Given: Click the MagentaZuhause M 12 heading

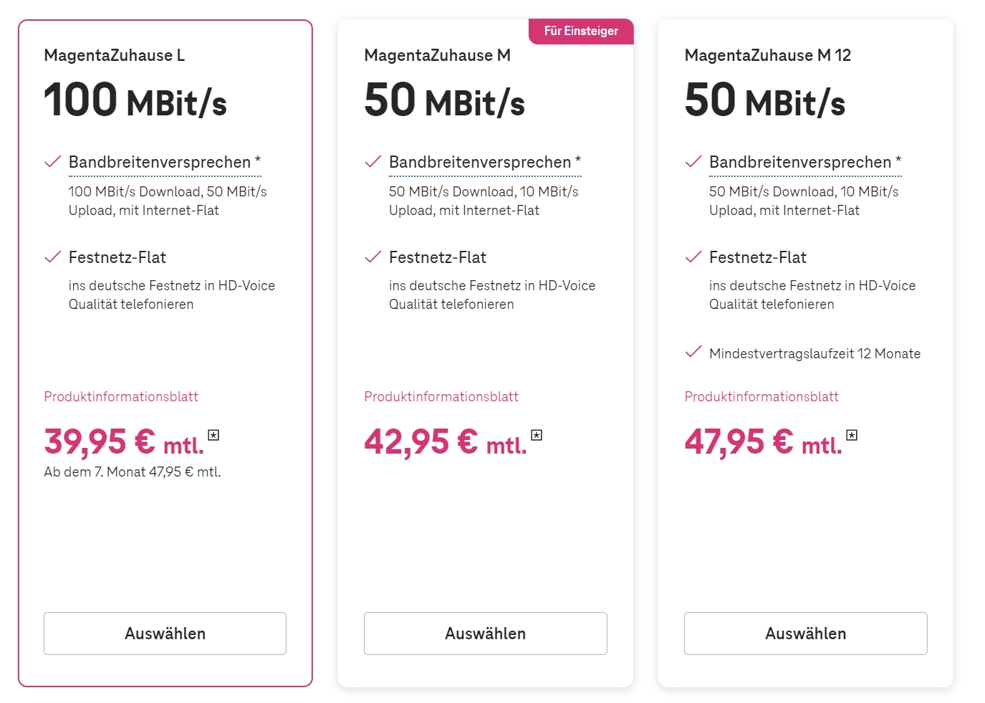Looking at the screenshot, I should click(767, 55).
